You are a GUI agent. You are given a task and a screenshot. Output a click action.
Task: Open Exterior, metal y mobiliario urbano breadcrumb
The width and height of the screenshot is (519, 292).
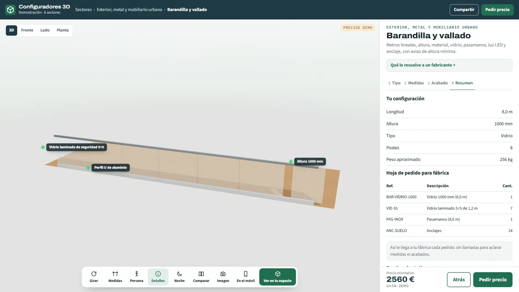(x=129, y=10)
